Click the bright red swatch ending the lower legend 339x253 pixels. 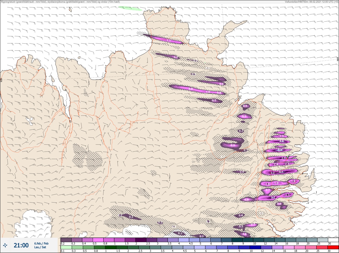coord(333,247)
